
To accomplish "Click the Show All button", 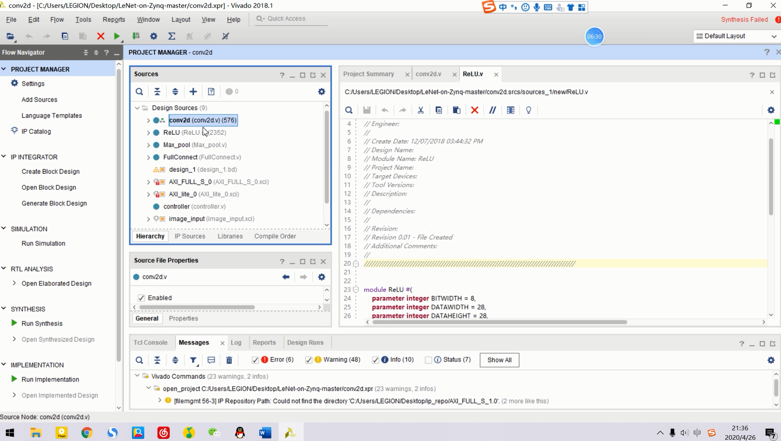I will pyautogui.click(x=499, y=360).
